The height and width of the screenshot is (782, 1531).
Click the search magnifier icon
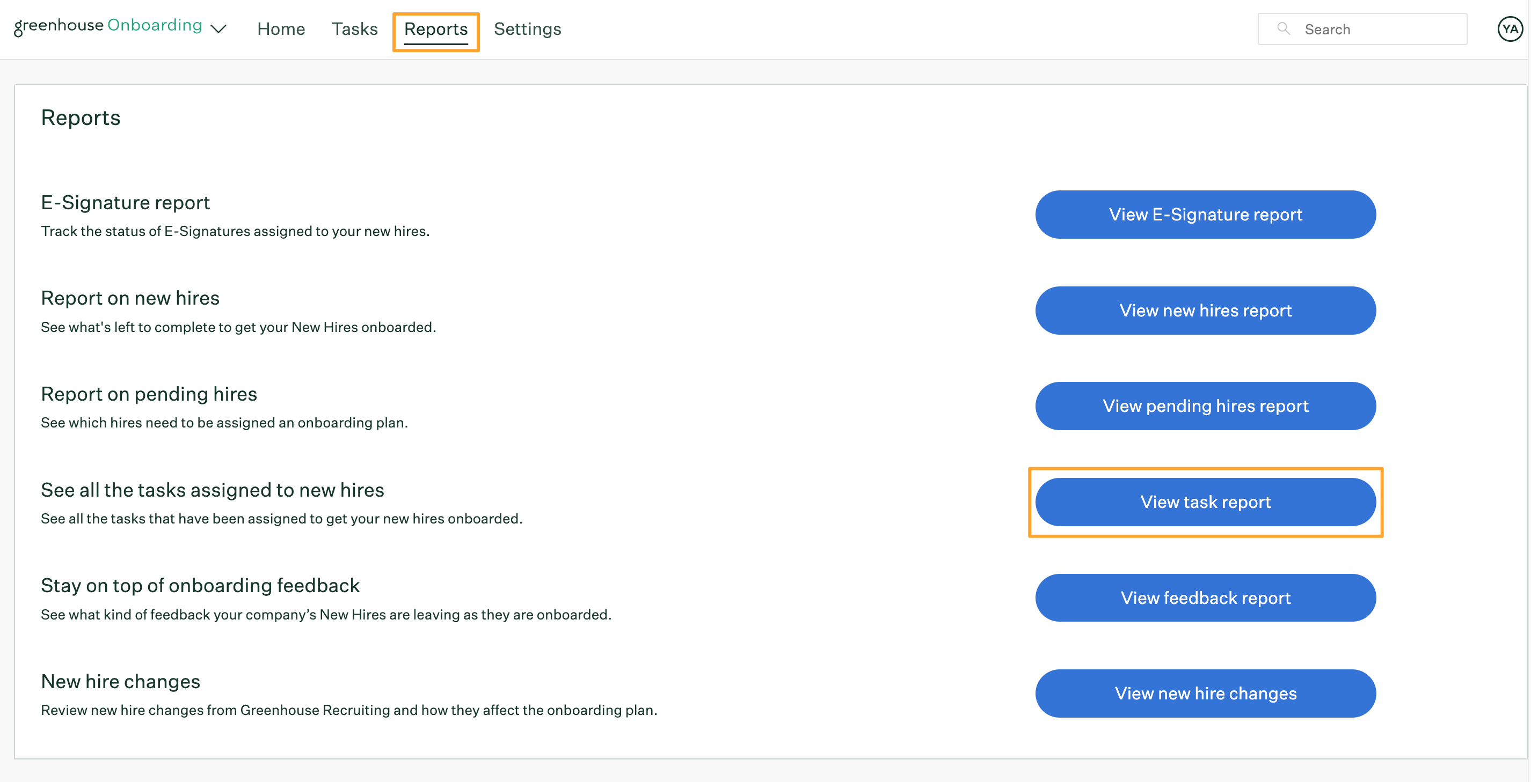pyautogui.click(x=1282, y=29)
